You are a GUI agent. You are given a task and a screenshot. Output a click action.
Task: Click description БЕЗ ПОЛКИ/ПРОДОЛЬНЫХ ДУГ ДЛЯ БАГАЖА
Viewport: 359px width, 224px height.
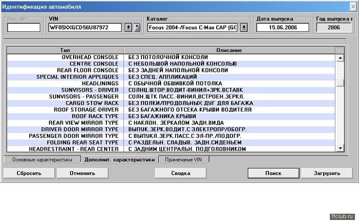click(191, 103)
